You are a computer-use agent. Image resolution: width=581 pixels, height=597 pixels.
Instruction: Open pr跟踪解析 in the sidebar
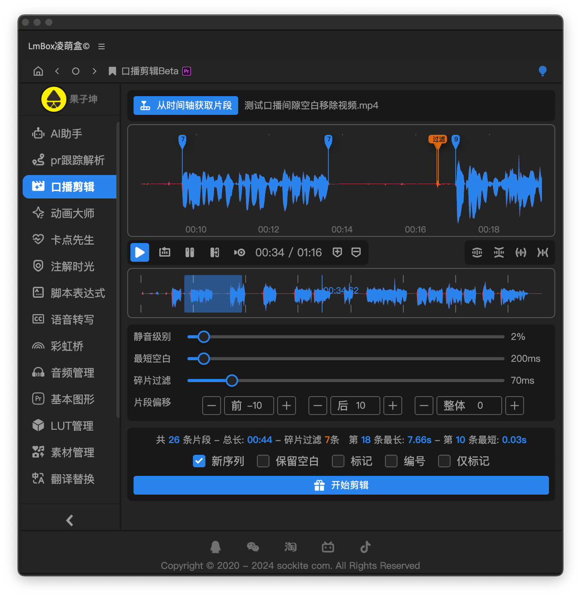[x=70, y=160]
